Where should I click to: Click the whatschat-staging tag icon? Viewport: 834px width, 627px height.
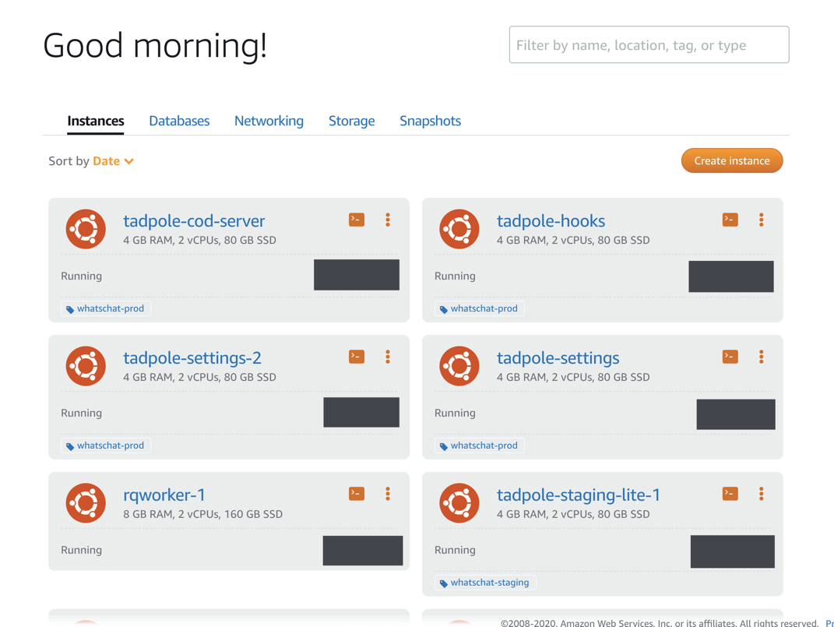click(444, 583)
